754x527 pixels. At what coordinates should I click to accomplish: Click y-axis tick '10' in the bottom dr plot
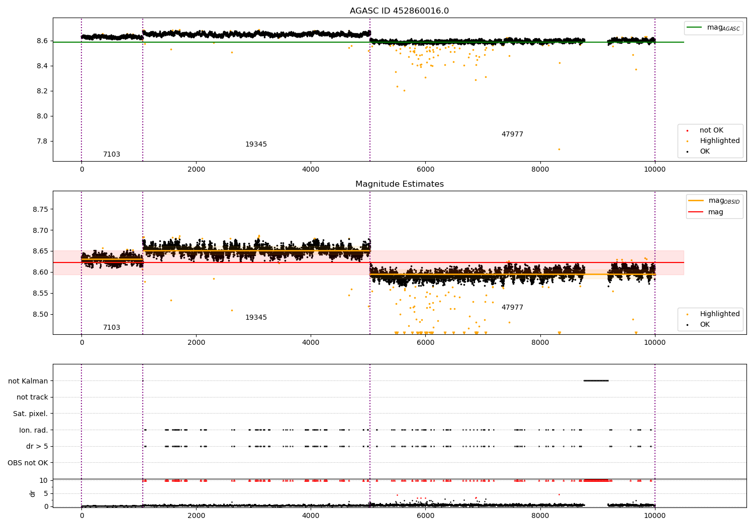44,481
